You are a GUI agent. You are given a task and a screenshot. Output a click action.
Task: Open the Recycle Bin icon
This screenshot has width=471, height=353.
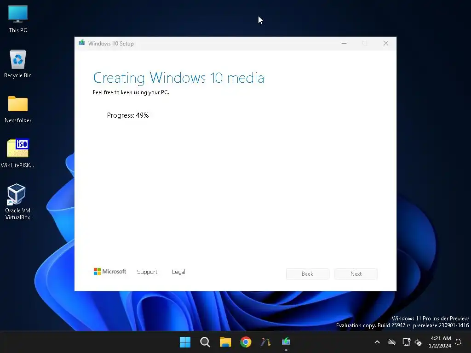tap(18, 63)
